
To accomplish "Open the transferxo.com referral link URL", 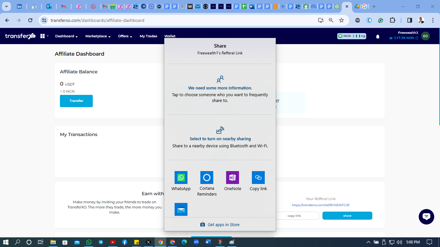I will tap(320, 205).
